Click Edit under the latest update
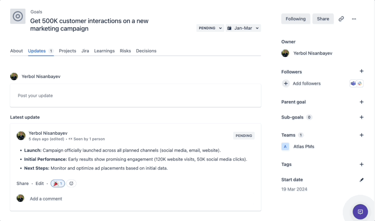The image size is (375, 221). coord(39,183)
